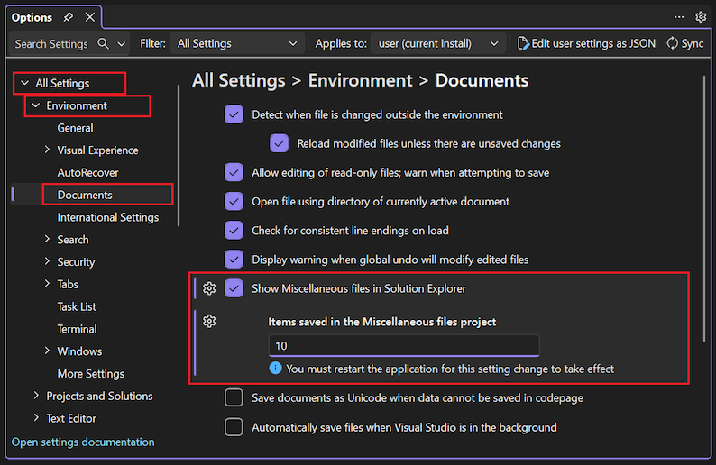Click the Items saved number field
Image resolution: width=716 pixels, height=465 pixels.
click(403, 346)
